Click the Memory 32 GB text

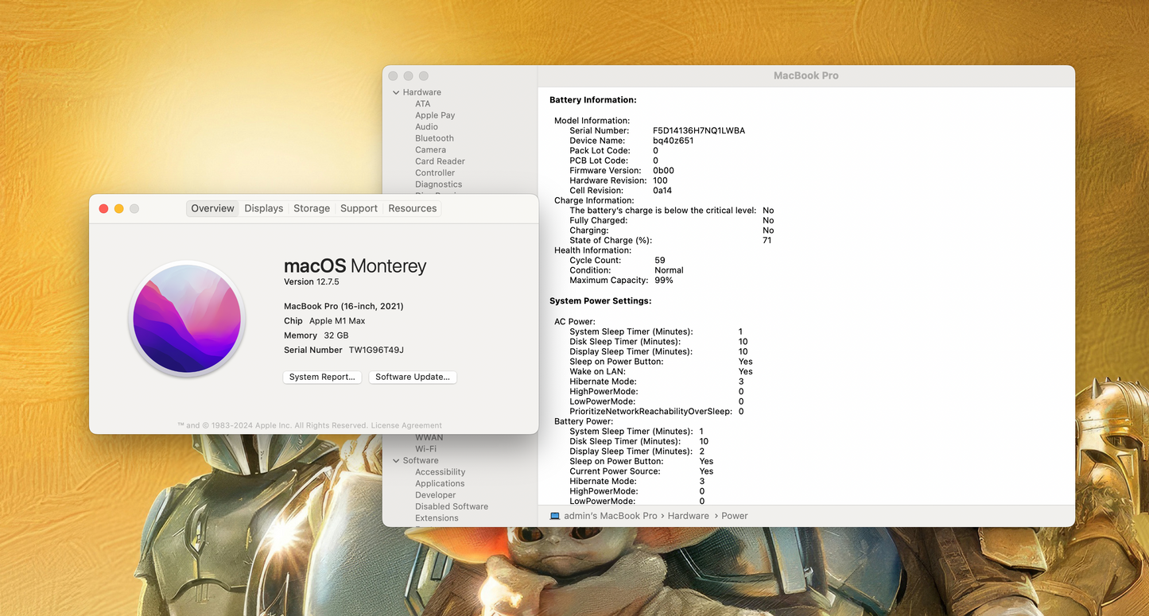coord(316,335)
